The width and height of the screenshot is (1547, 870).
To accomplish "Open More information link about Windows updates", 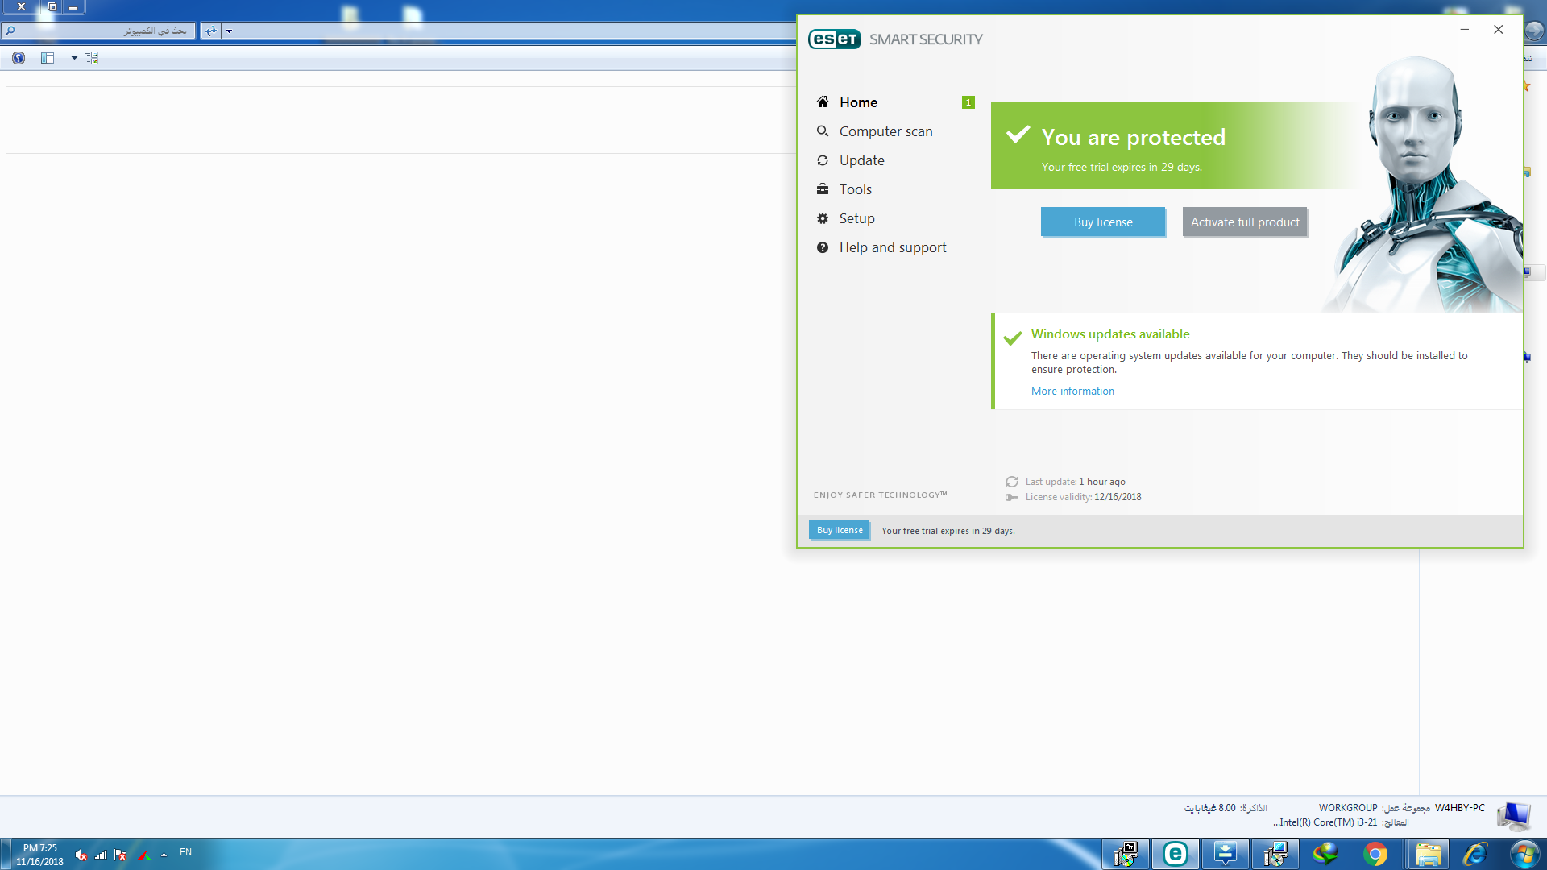I will click(x=1072, y=391).
